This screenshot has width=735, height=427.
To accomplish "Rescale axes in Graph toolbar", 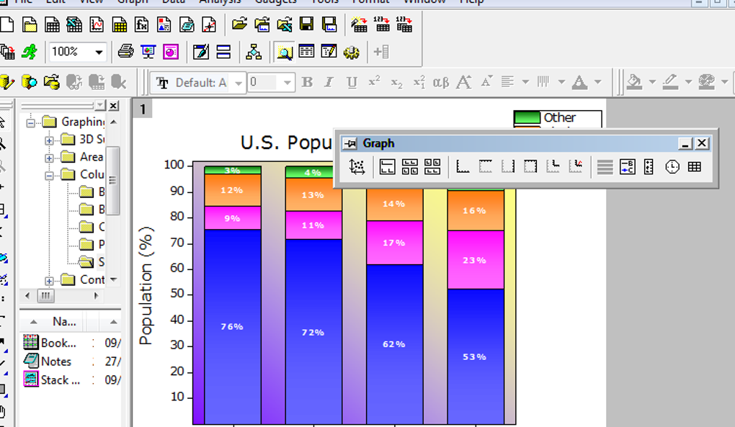I will point(357,166).
